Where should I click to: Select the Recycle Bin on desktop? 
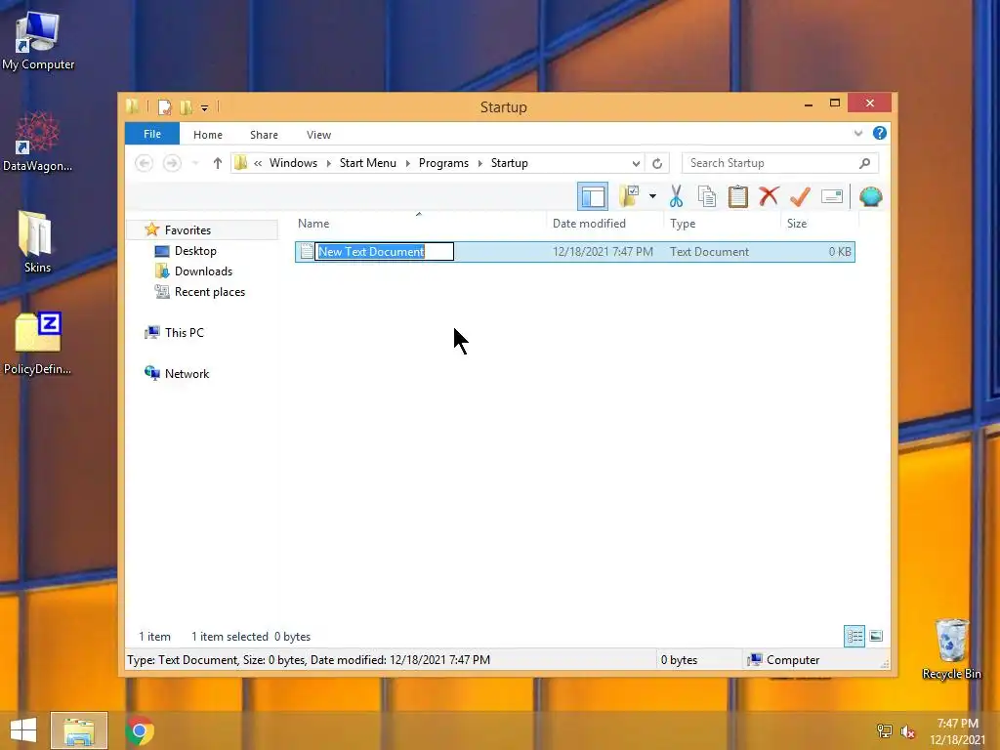[x=951, y=648]
